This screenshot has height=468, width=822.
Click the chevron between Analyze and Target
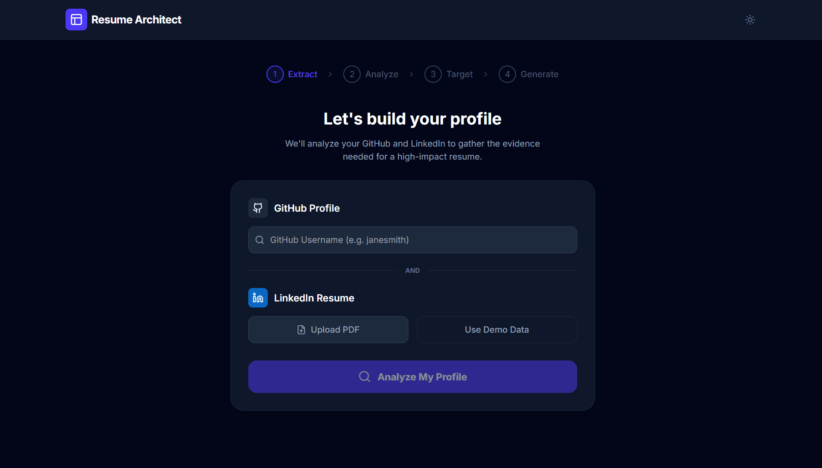(411, 74)
